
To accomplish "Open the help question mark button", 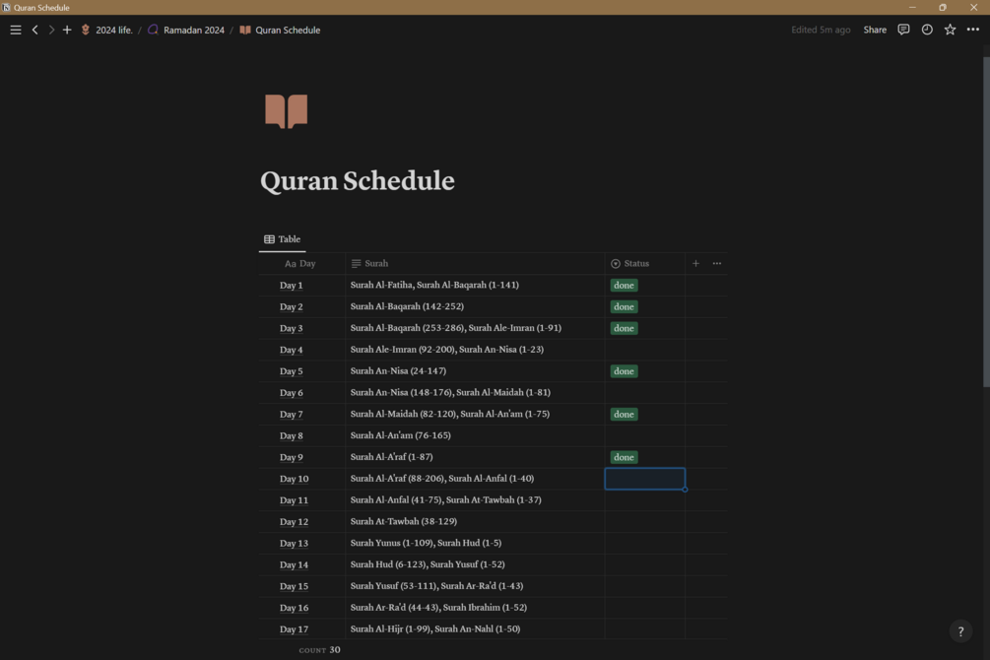I will click(960, 631).
